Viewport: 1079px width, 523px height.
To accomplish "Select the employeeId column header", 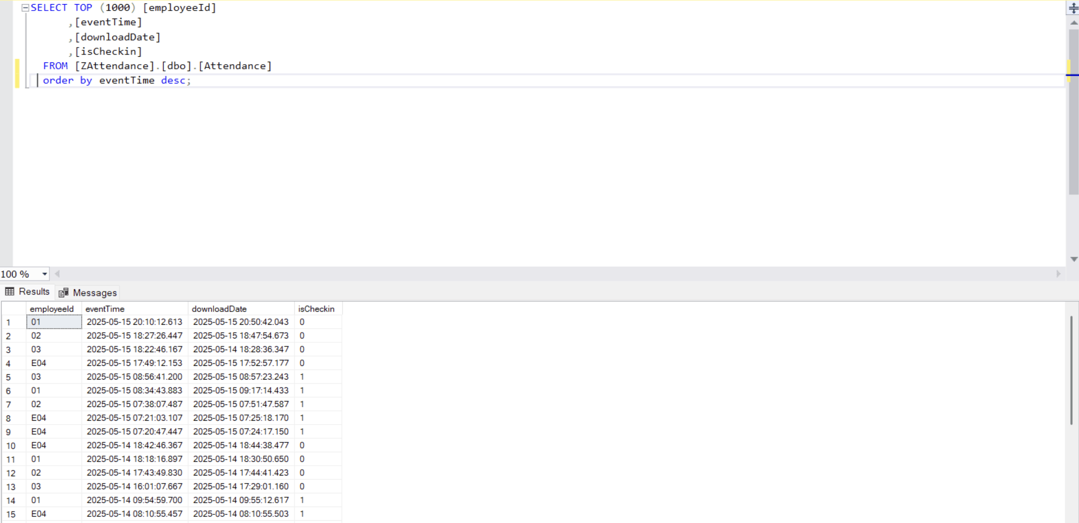I will (52, 309).
